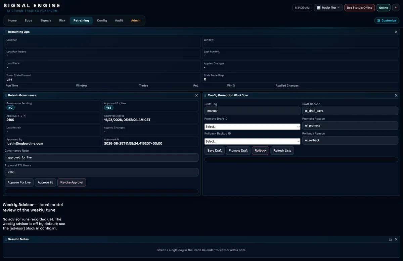The width and height of the screenshot is (403, 261).
Task: Focus the Promote Reason input field
Action: point(350,125)
